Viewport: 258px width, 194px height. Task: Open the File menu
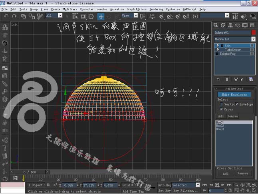4,9
